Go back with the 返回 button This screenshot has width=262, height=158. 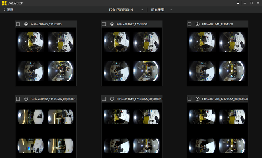point(8,10)
